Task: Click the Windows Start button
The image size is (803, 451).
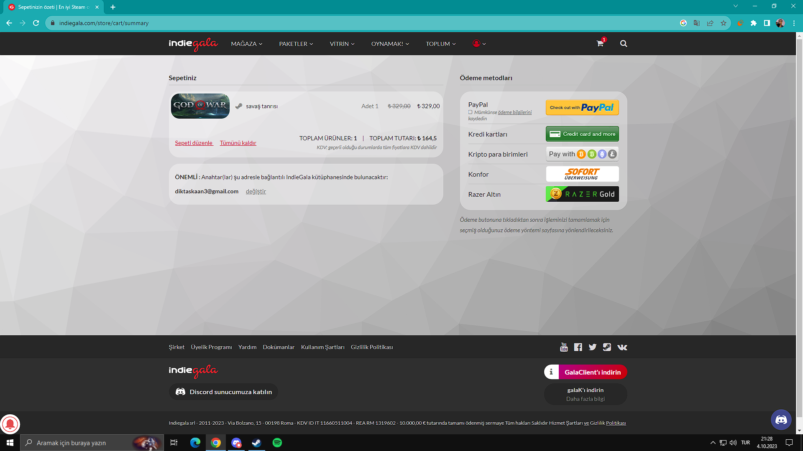Action: point(10,443)
